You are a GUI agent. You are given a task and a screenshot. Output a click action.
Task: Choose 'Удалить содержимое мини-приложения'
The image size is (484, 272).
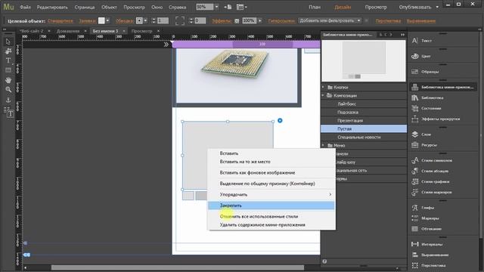[271, 225]
